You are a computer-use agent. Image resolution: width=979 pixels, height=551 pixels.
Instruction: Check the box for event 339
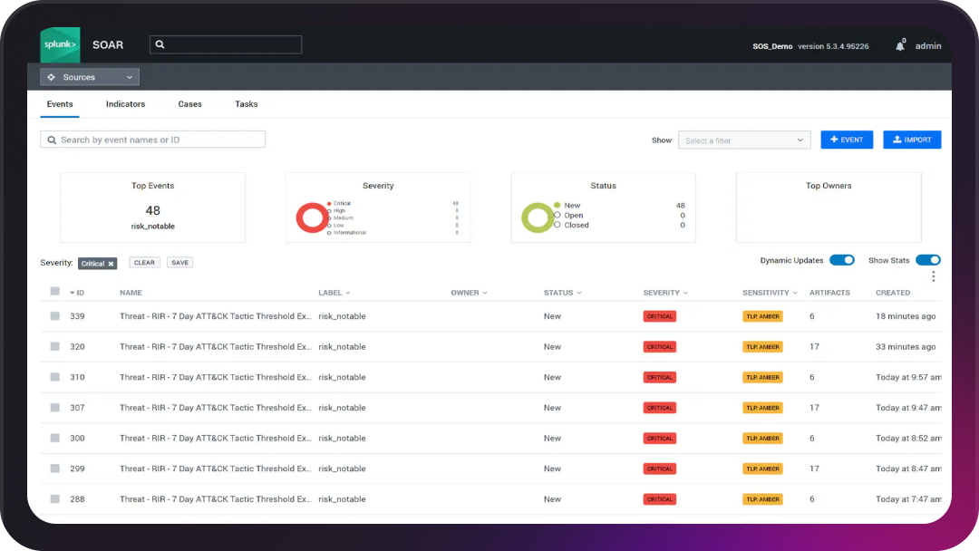point(54,316)
